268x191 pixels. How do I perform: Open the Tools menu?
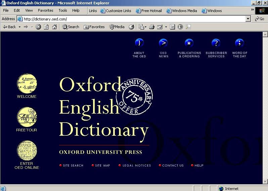pyautogui.click(x=63, y=10)
